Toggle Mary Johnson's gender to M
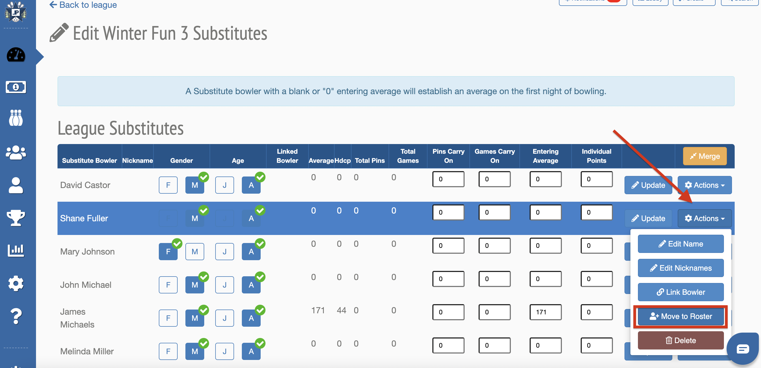Viewport: 761px width, 368px height. (x=195, y=252)
